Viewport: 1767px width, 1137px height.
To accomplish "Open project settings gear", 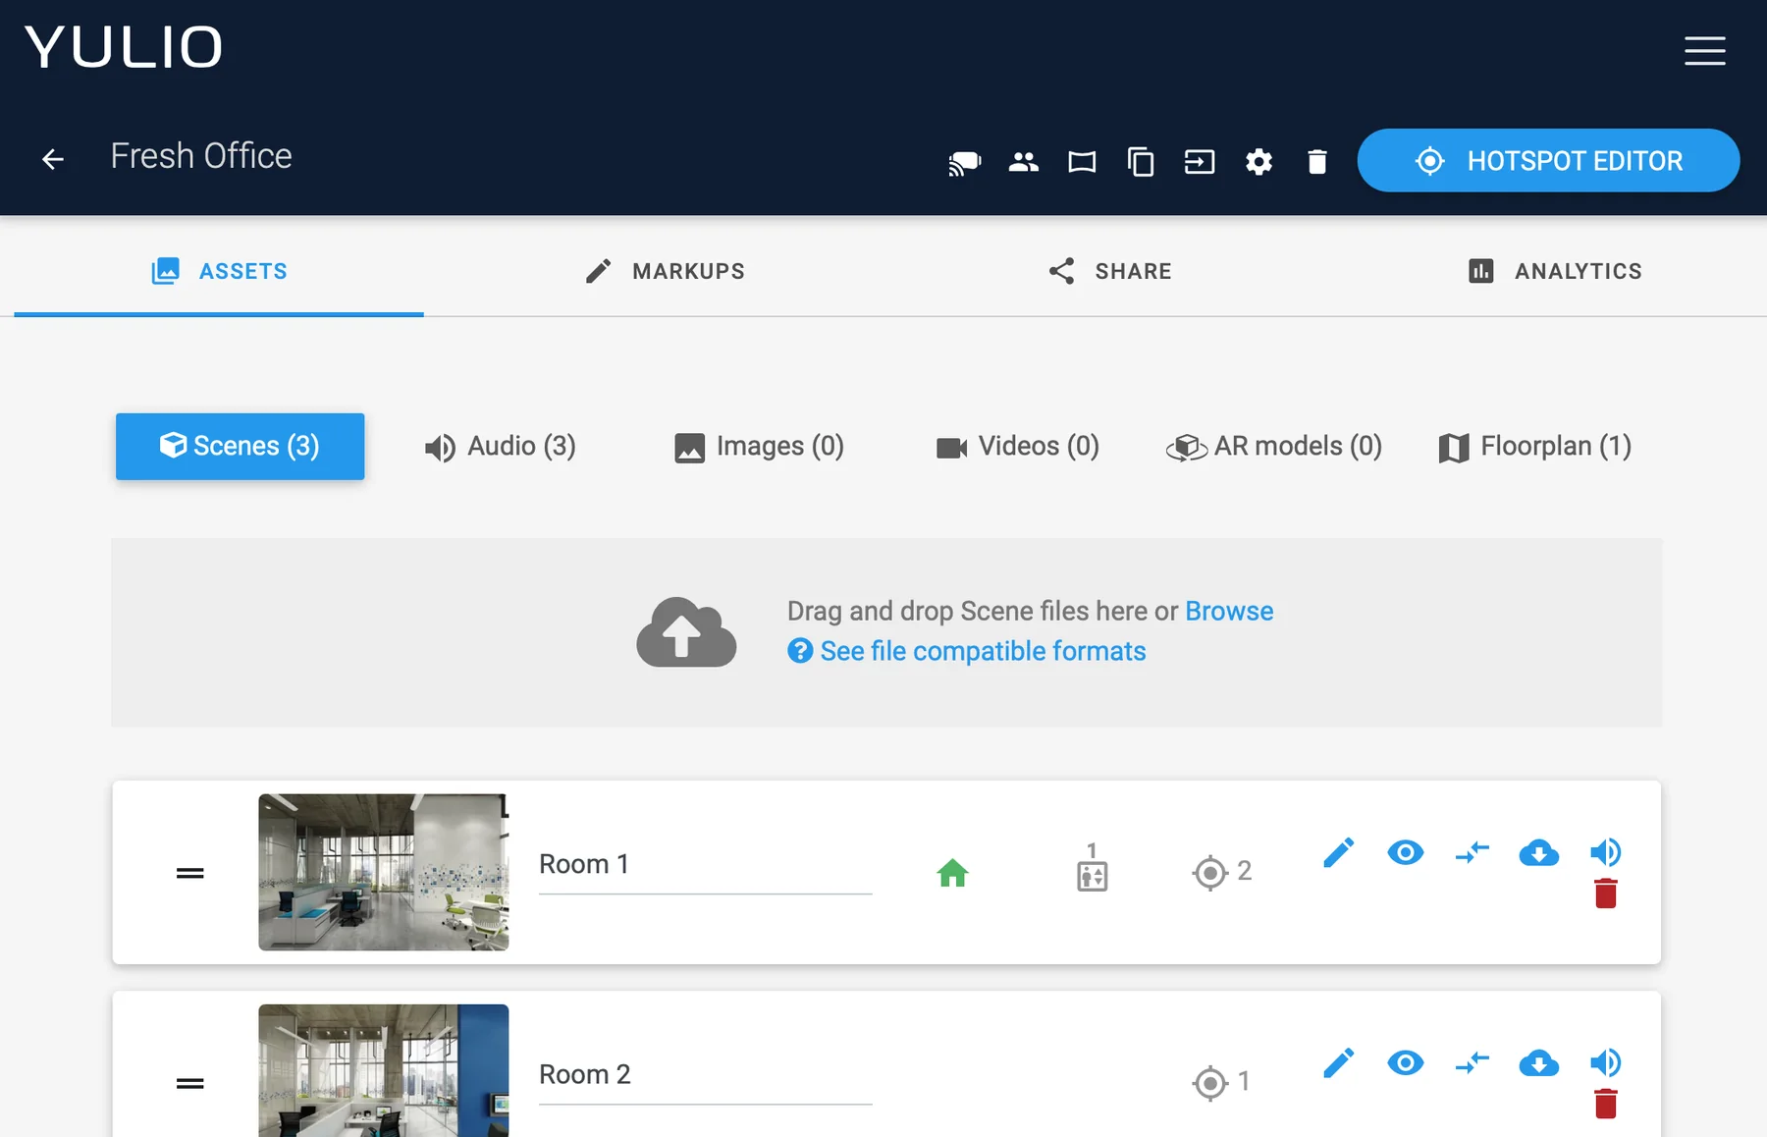I will point(1258,161).
